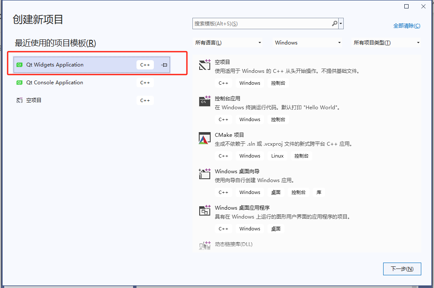Click the 空项目 template icon in the template list
This screenshot has width=434, height=288.
pyautogui.click(x=205, y=64)
